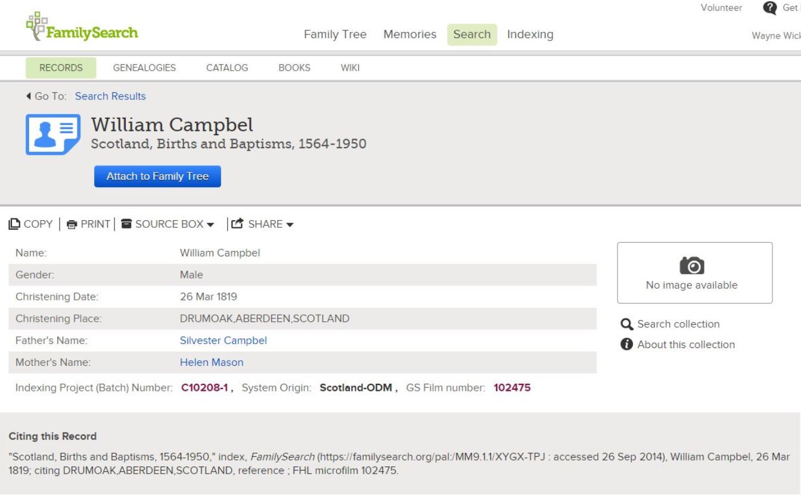The width and height of the screenshot is (801, 495).
Task: Click the Source Box icon
Action: [x=126, y=224]
